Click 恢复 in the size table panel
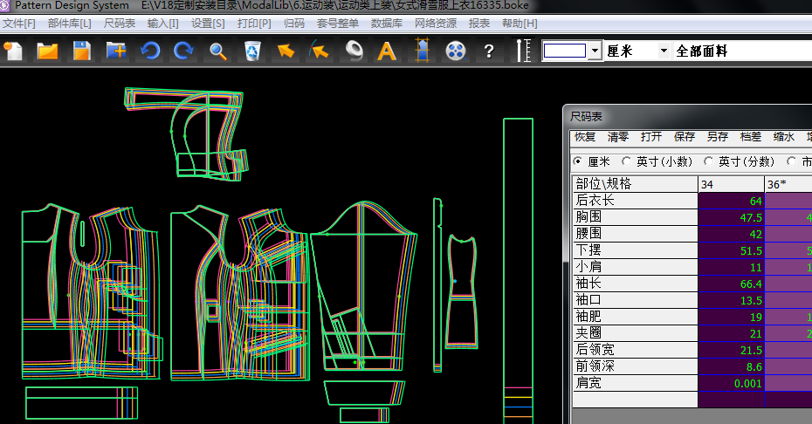The width and height of the screenshot is (812, 424). point(585,137)
